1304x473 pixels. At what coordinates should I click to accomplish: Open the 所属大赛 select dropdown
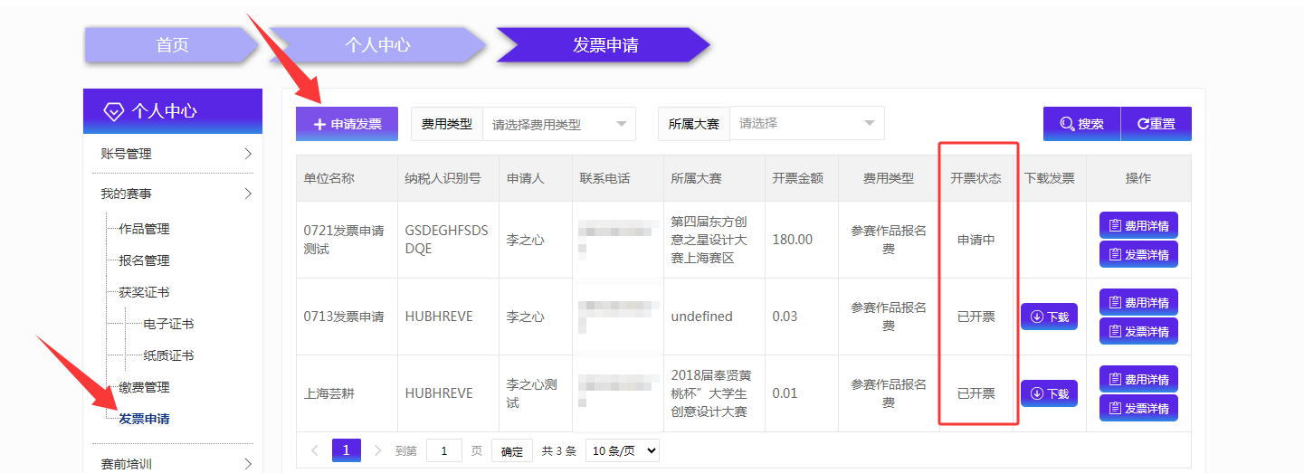(806, 123)
